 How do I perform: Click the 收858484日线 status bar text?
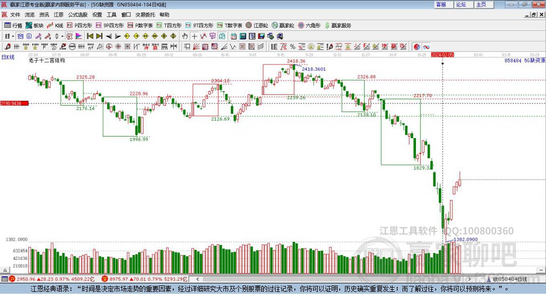click(509, 279)
